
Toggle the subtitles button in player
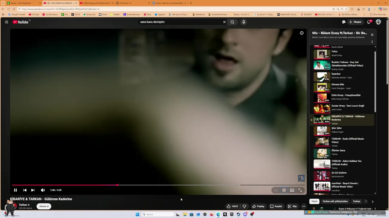(276, 190)
